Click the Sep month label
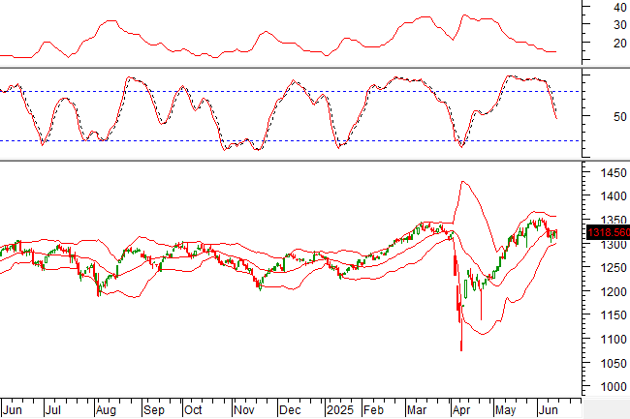 click(154, 410)
